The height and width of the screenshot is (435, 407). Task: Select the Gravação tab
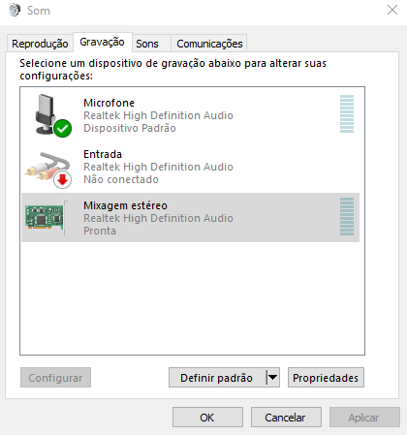[103, 42]
